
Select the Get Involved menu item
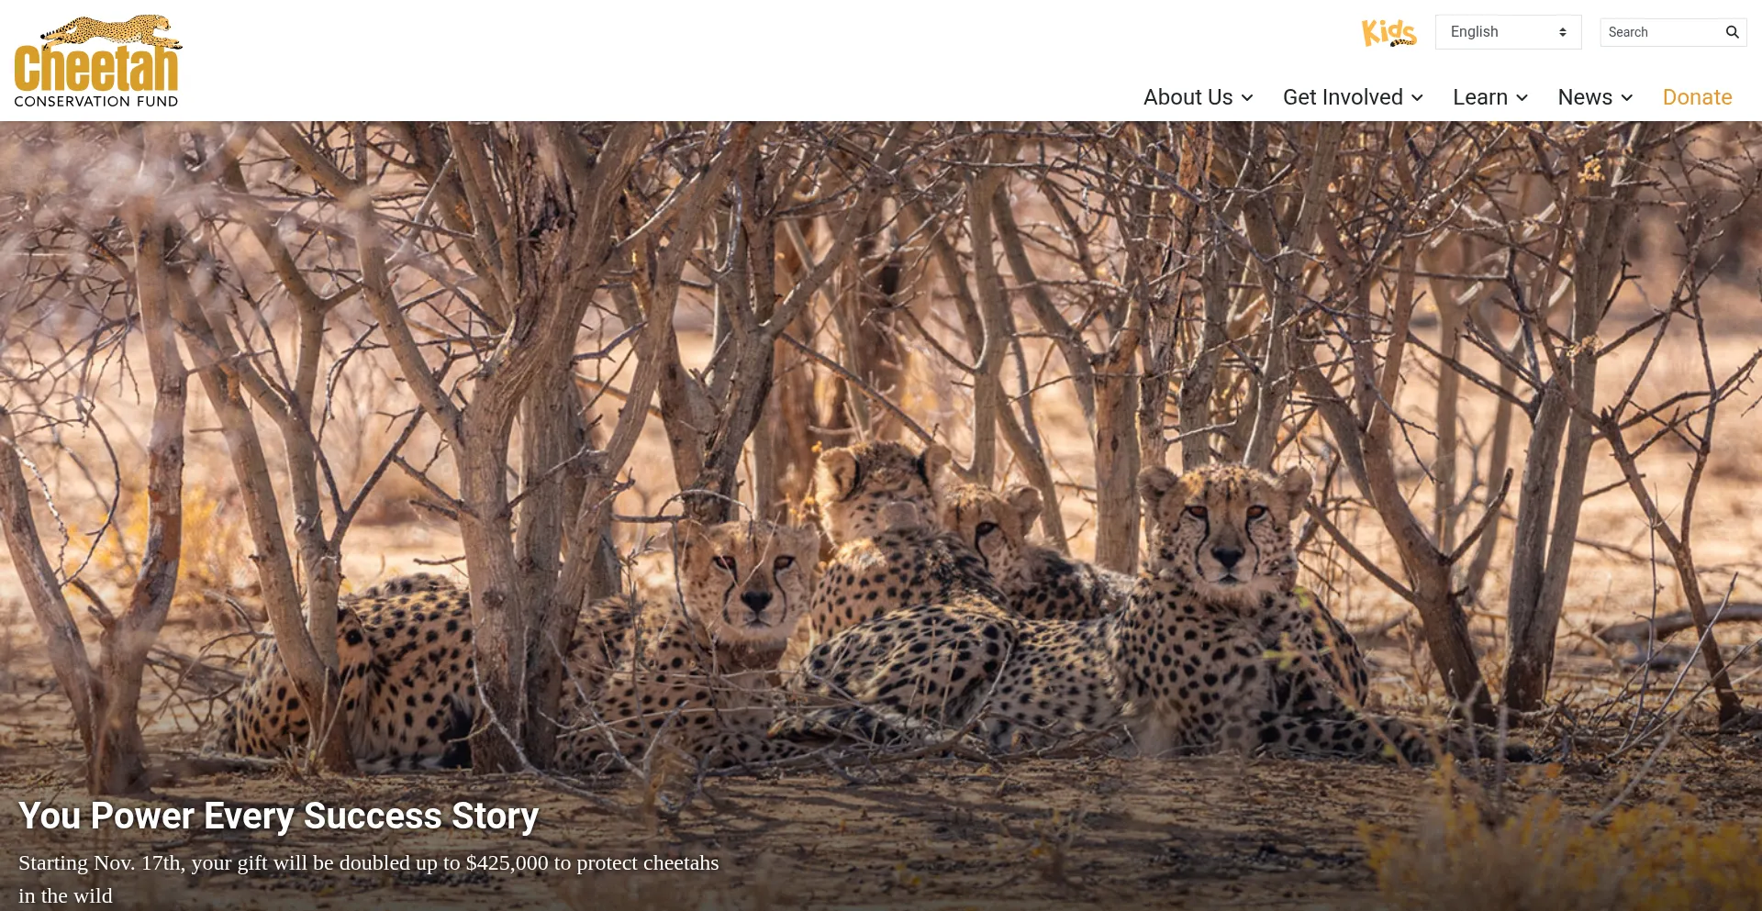tap(1342, 97)
